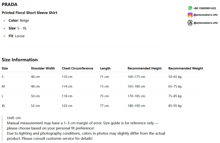Select the WhatsApp phone number +86 15805991422
220x143 pixels.
coord(205,8)
